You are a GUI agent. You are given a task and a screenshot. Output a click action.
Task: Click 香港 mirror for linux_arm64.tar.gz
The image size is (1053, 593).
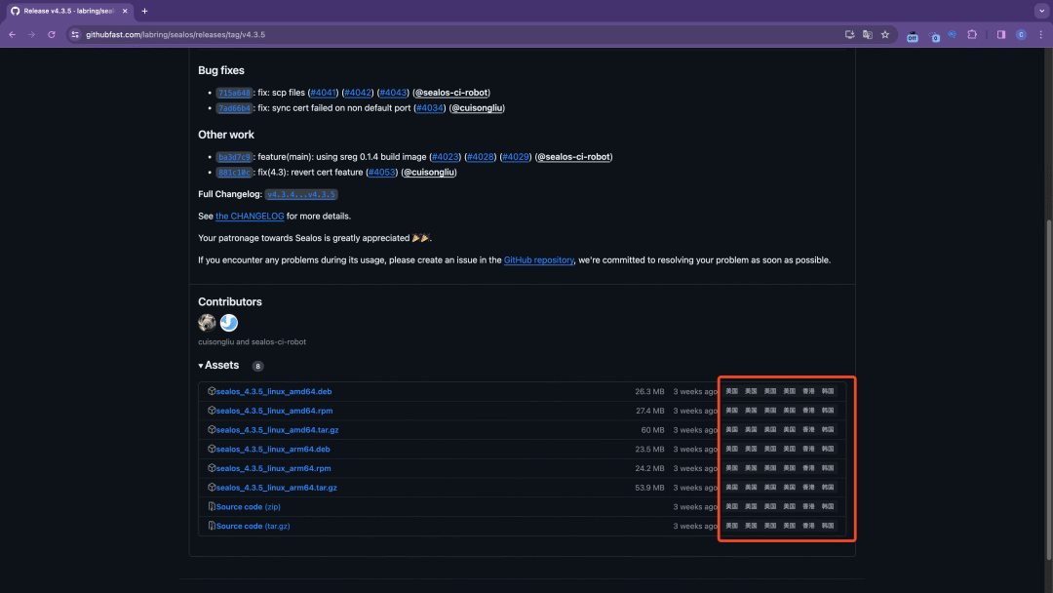click(x=808, y=488)
